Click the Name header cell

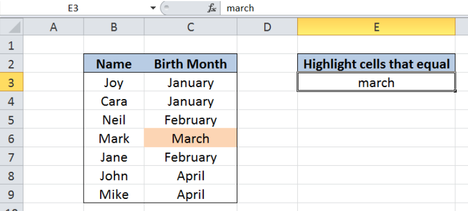pyautogui.click(x=114, y=63)
